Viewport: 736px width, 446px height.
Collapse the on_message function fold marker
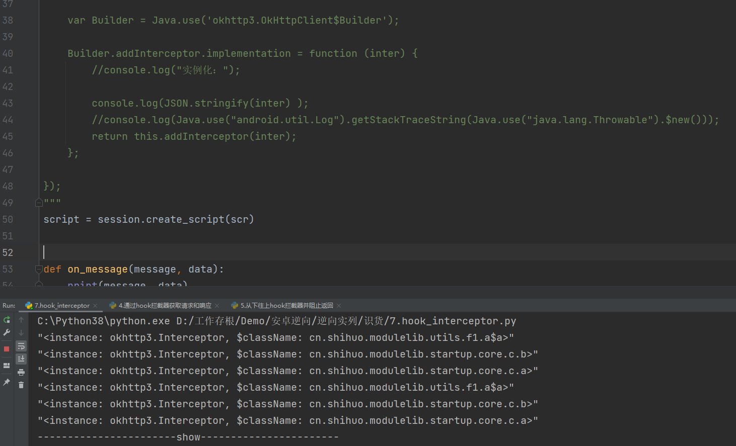tap(39, 269)
